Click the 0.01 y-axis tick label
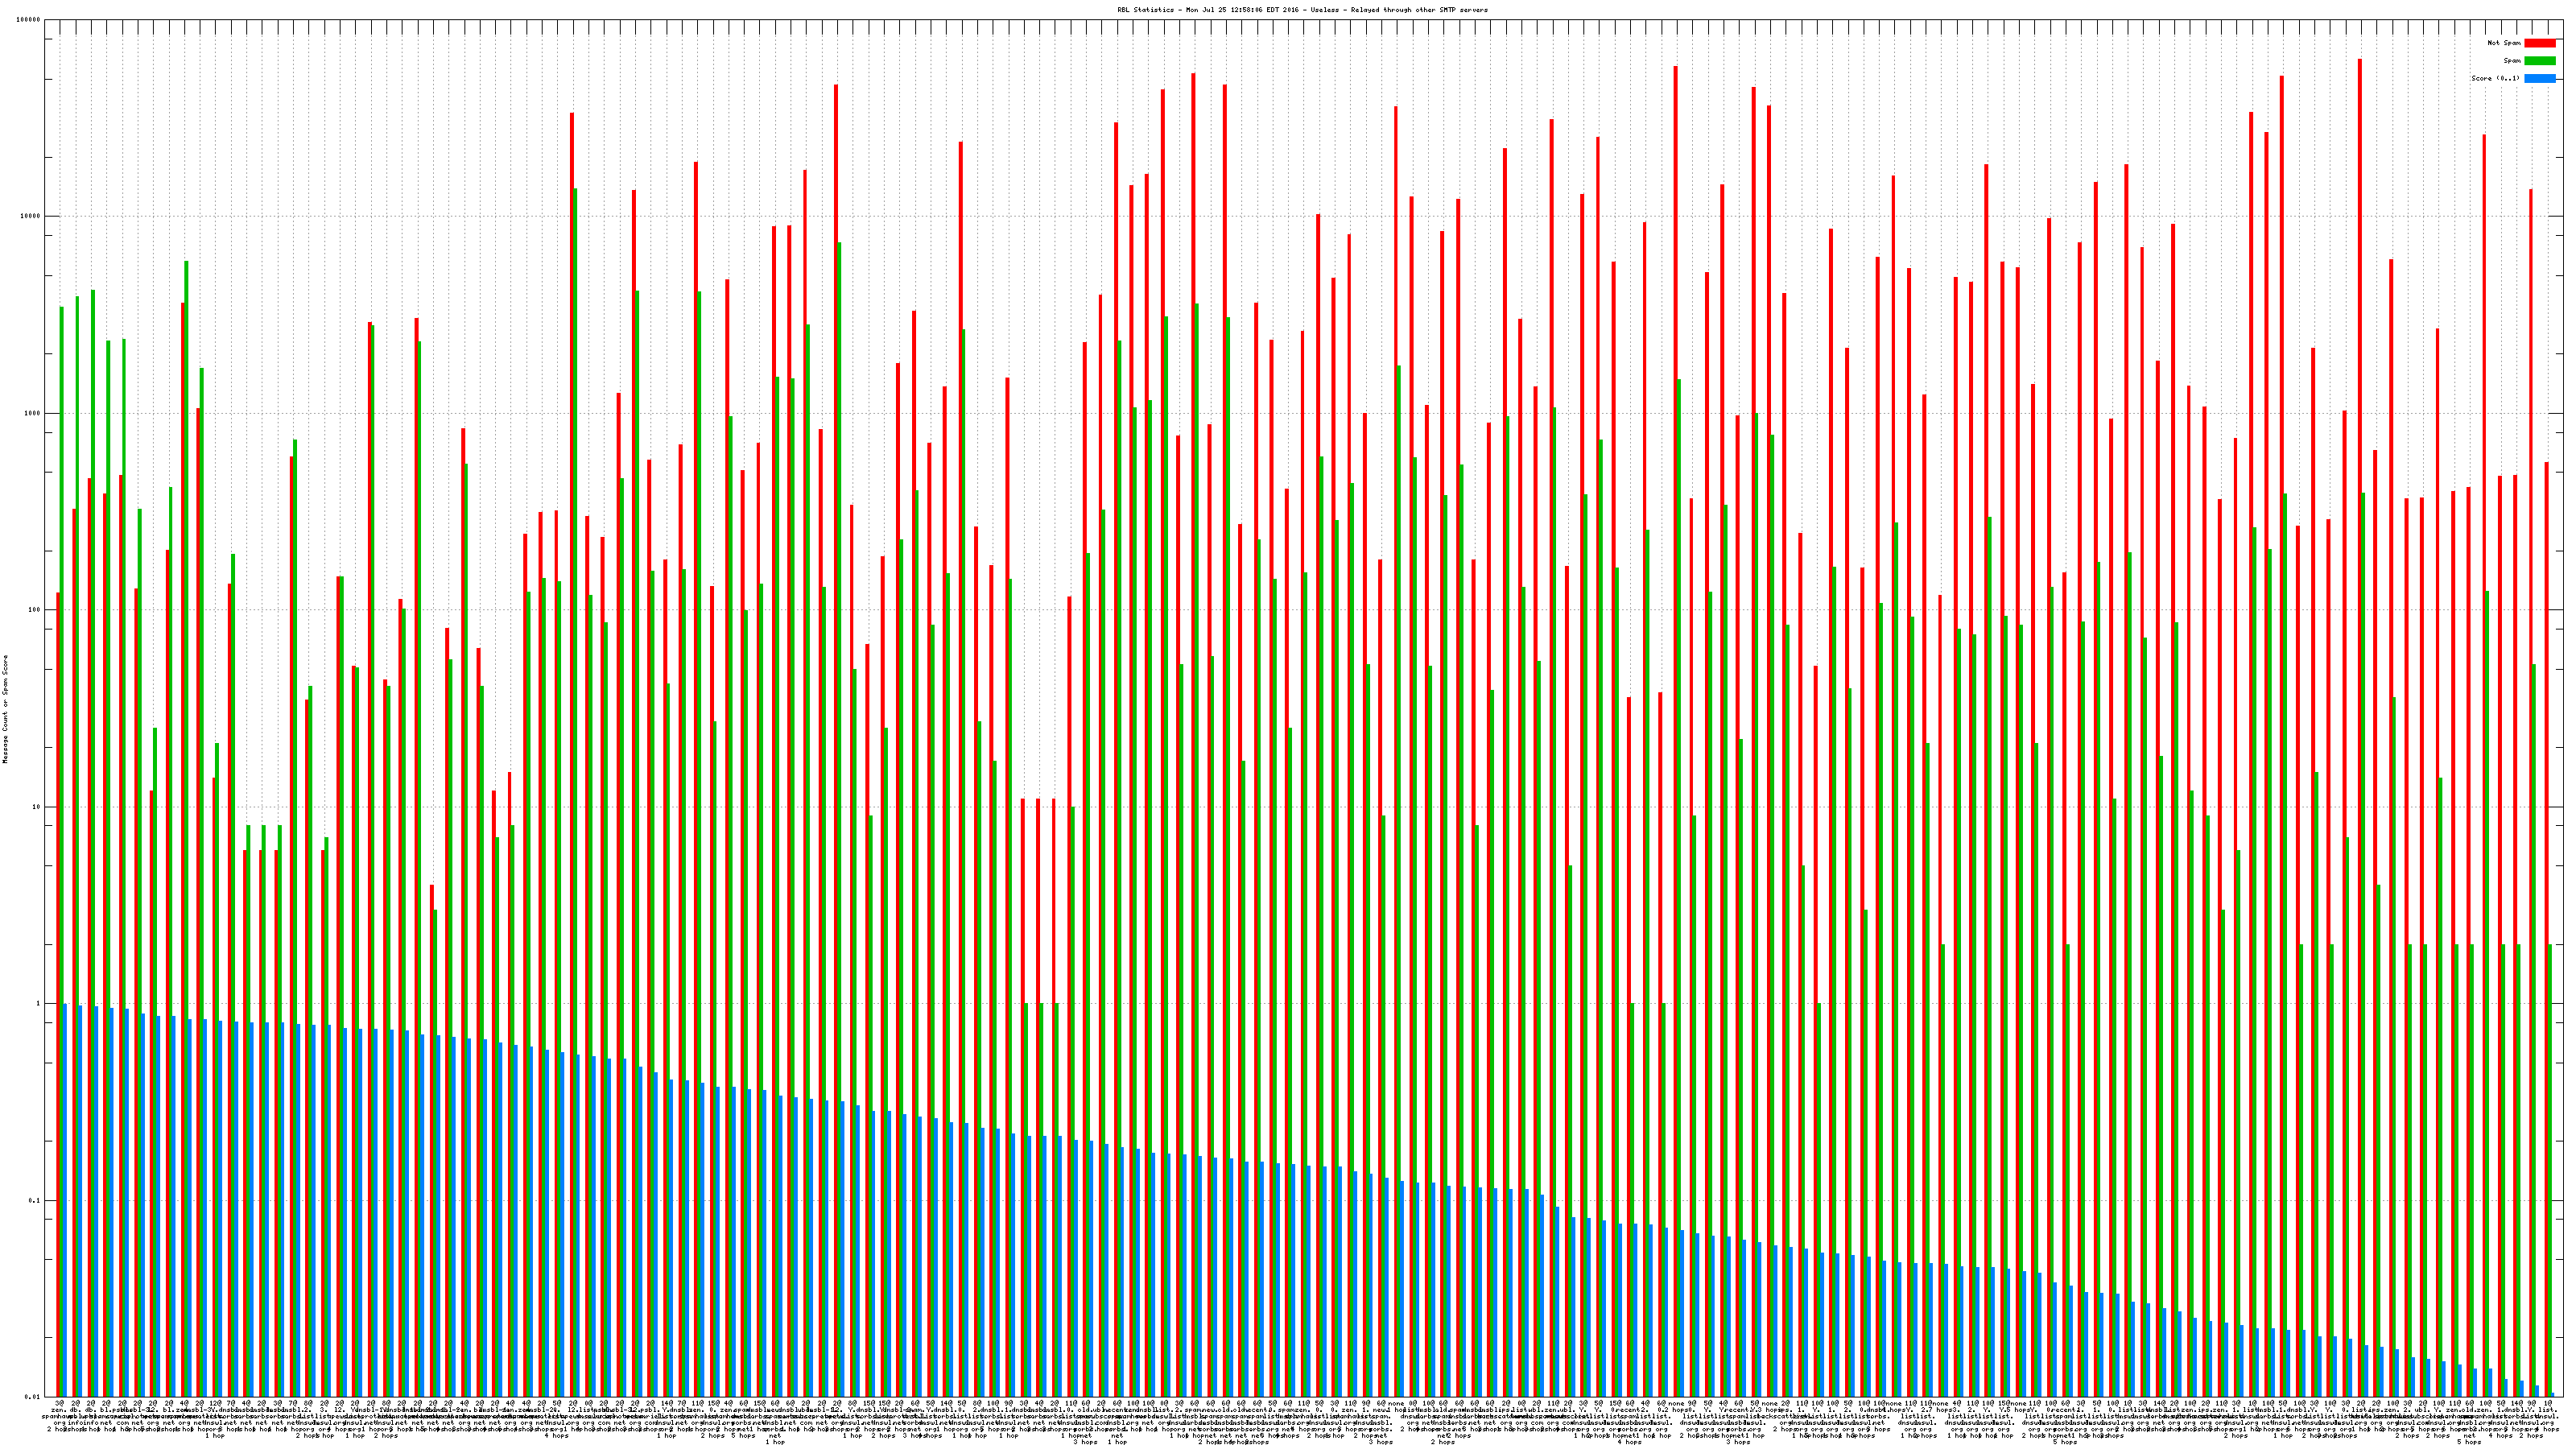This screenshot has height=1449, width=2576. (x=33, y=1397)
